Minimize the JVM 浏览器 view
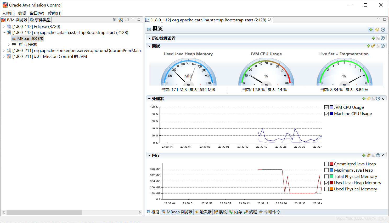 click(133, 19)
